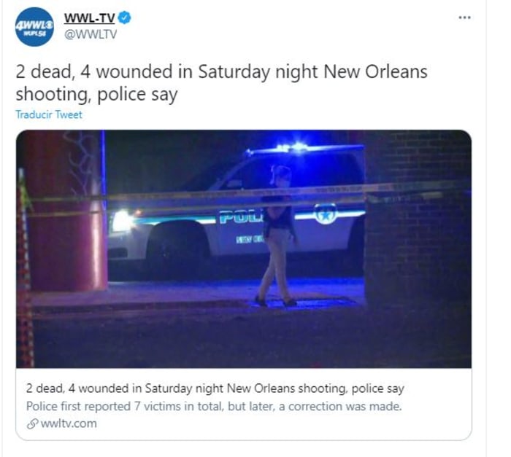Click the police car's bright headlight

[x=123, y=220]
